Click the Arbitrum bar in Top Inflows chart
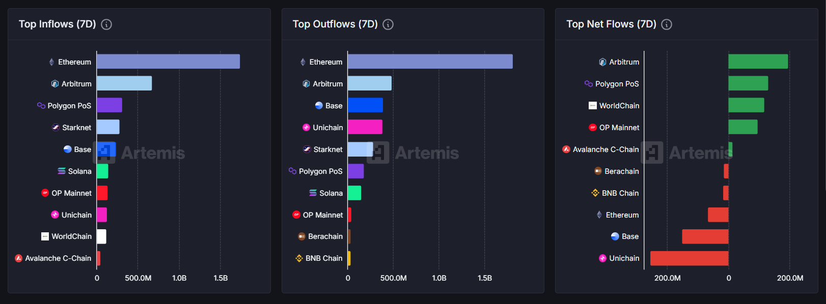The height and width of the screenshot is (304, 826). pyautogui.click(x=124, y=83)
